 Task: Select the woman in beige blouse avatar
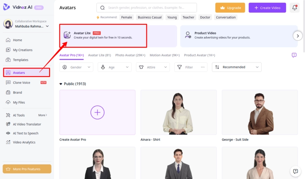pyautogui.click(x=260, y=163)
